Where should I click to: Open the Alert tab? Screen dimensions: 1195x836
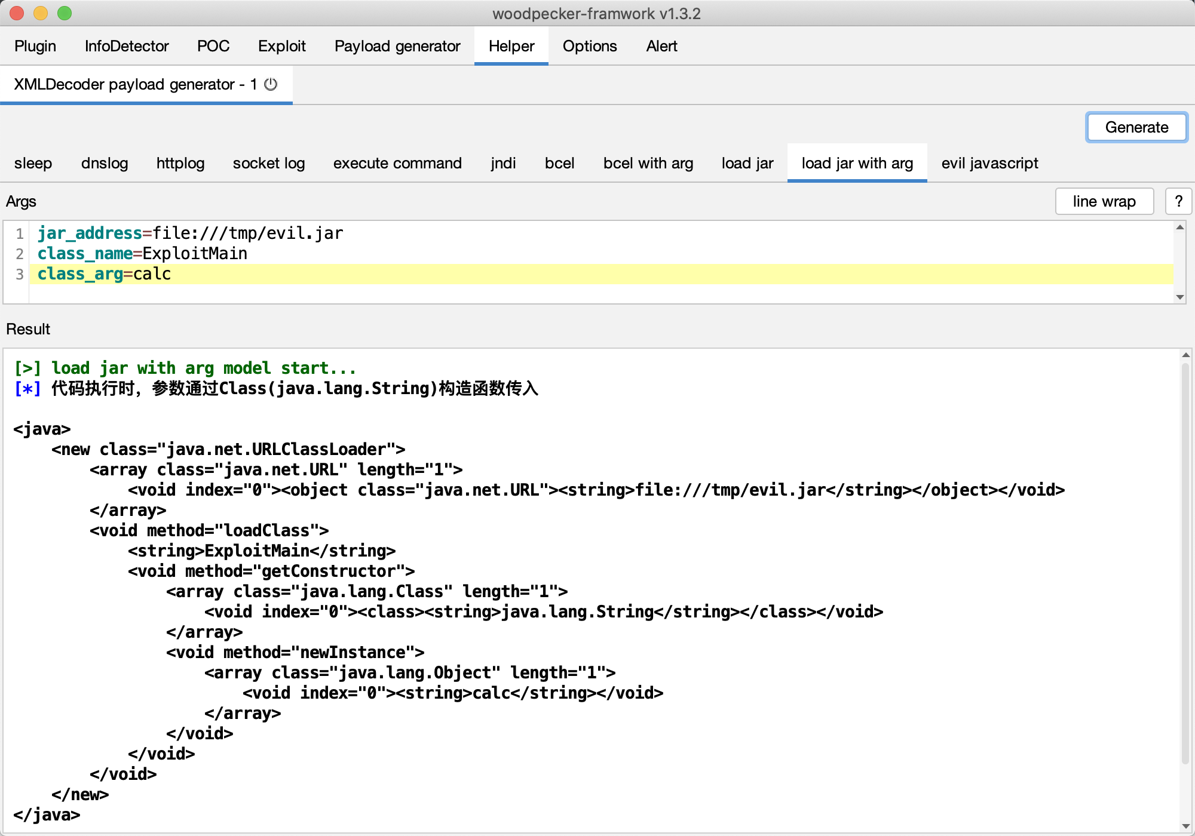661,46
